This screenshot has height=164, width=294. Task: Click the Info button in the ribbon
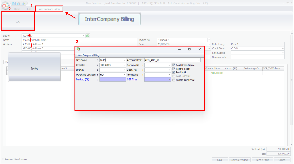coord(17,22)
